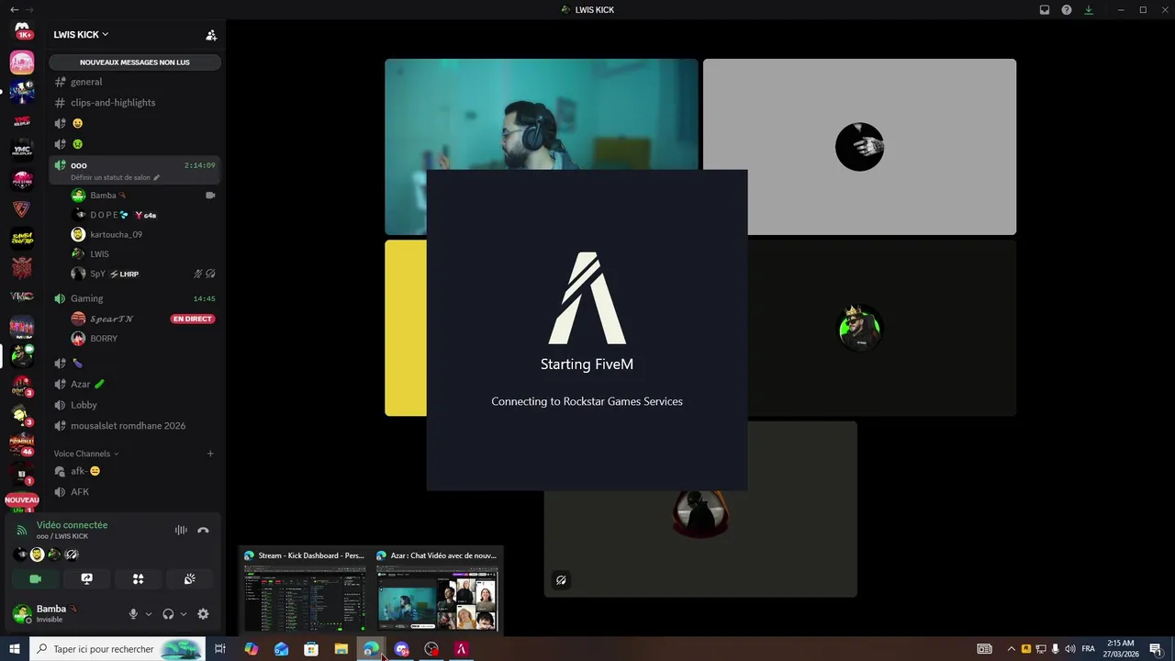Screen dimensions: 1175x661
Task: Join mousalslet romdhane 2026 voice channel
Action: 135,426
